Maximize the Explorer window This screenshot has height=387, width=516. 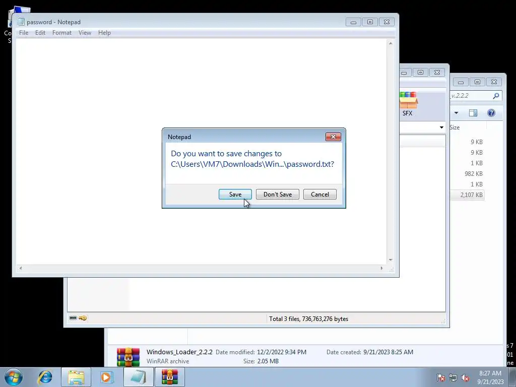(x=477, y=82)
